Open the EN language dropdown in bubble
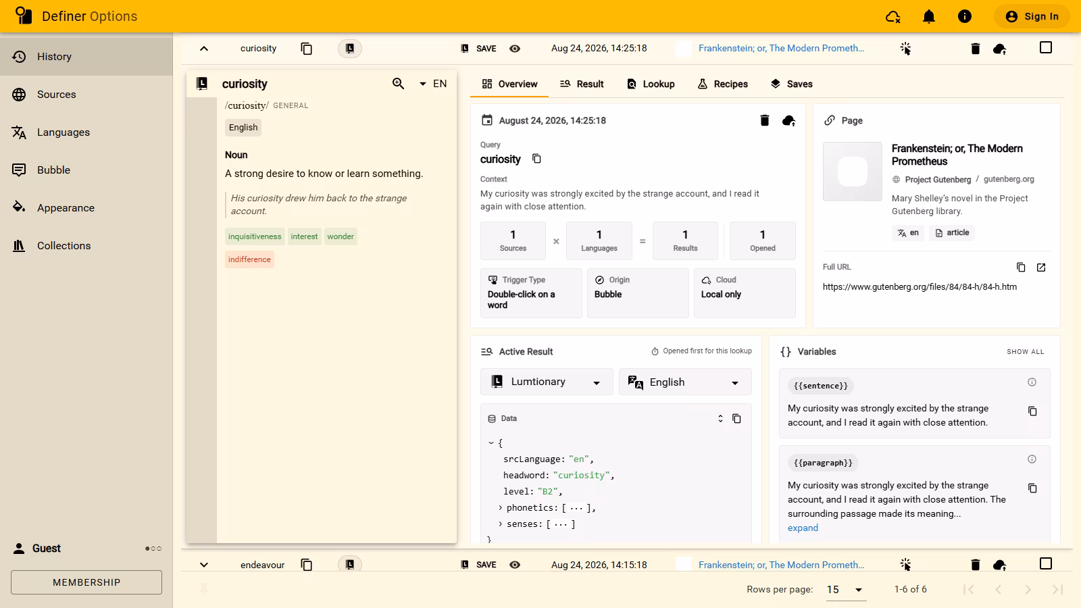1081x608 pixels. pos(432,84)
